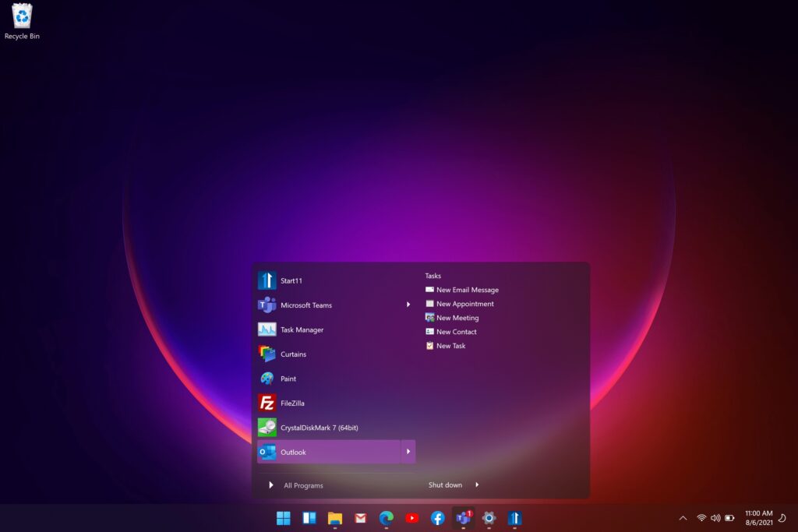Screen dimensions: 798x532
Task: Open CrystalDiskMark 7 (64bit) entry
Action: coord(336,427)
